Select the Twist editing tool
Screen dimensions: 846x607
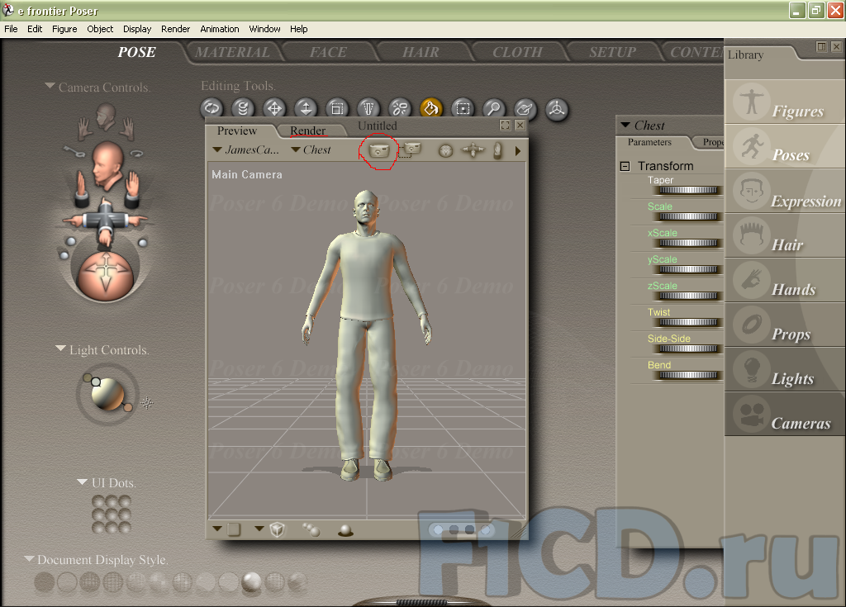pos(243,108)
